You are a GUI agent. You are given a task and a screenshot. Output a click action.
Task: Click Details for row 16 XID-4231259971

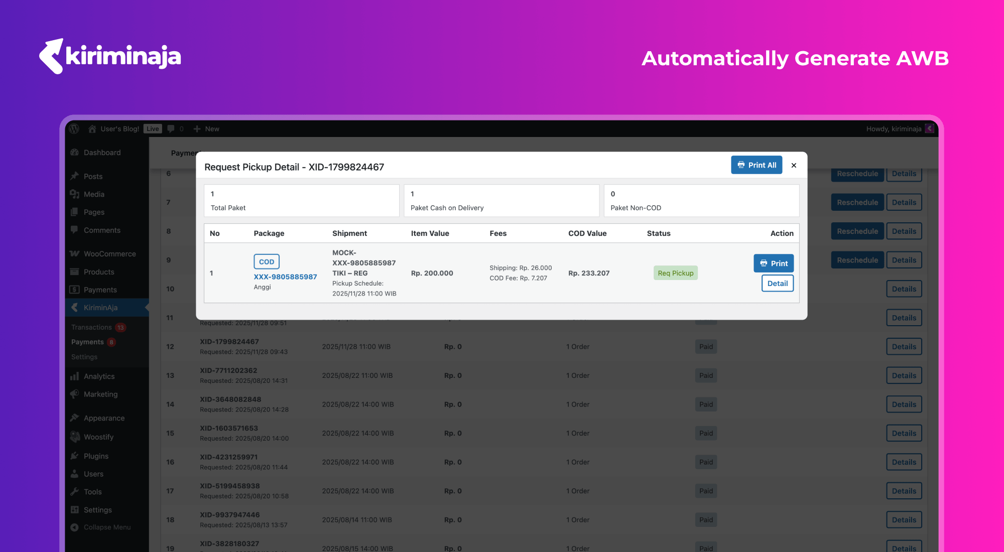(x=904, y=462)
